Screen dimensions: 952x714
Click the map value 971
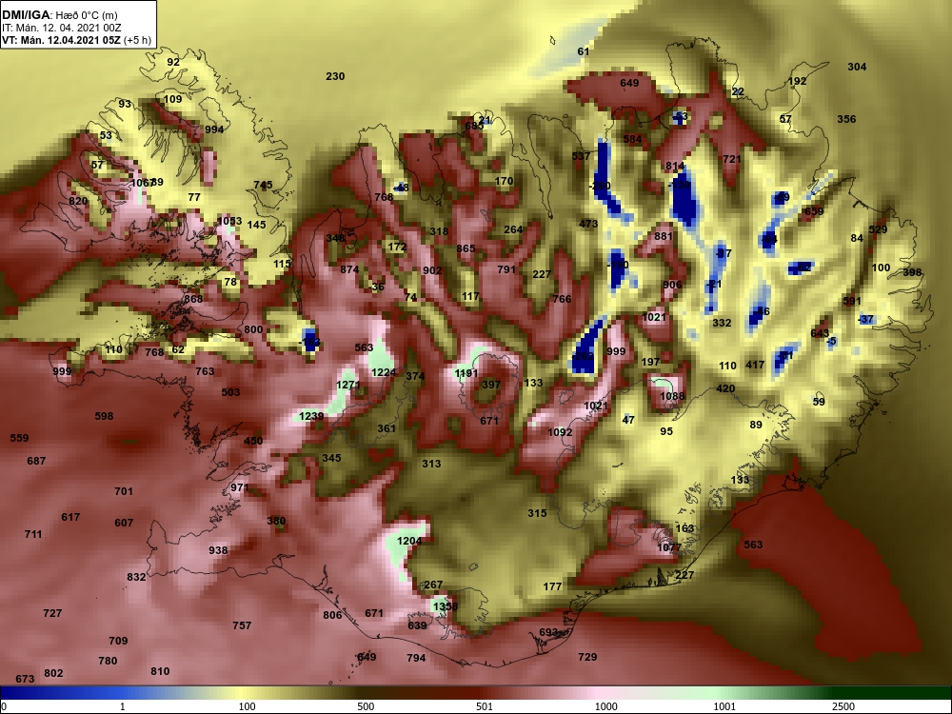tap(240, 487)
